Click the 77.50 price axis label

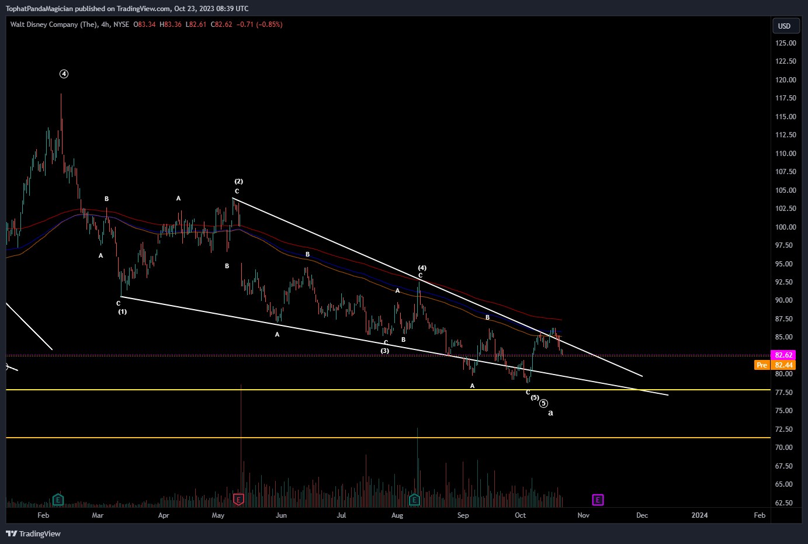coord(783,393)
